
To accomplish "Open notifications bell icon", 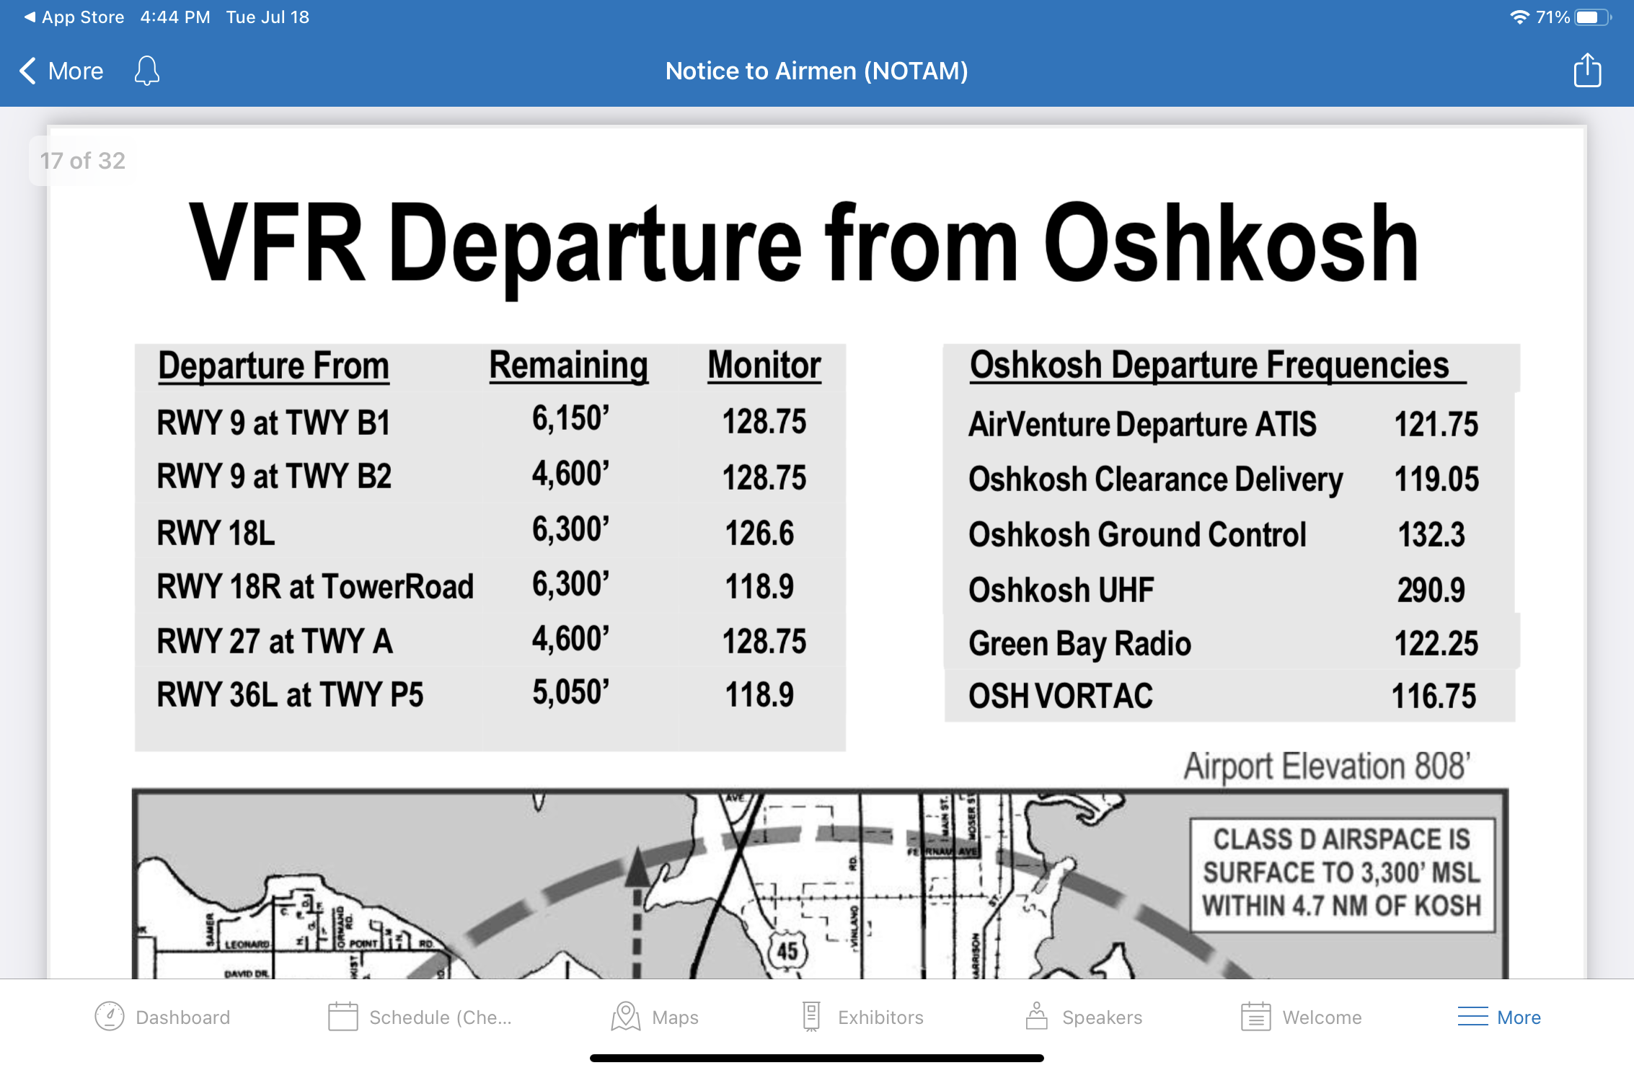I will 146,71.
